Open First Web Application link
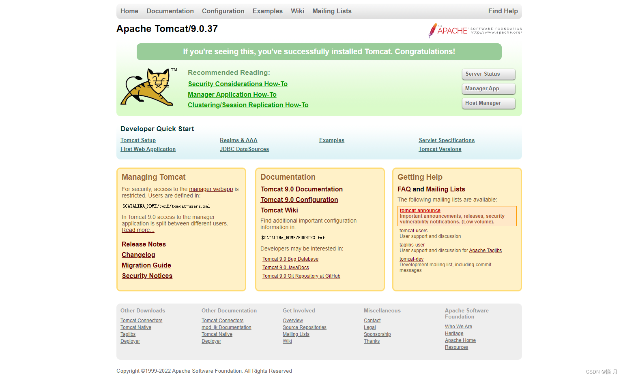 148,149
